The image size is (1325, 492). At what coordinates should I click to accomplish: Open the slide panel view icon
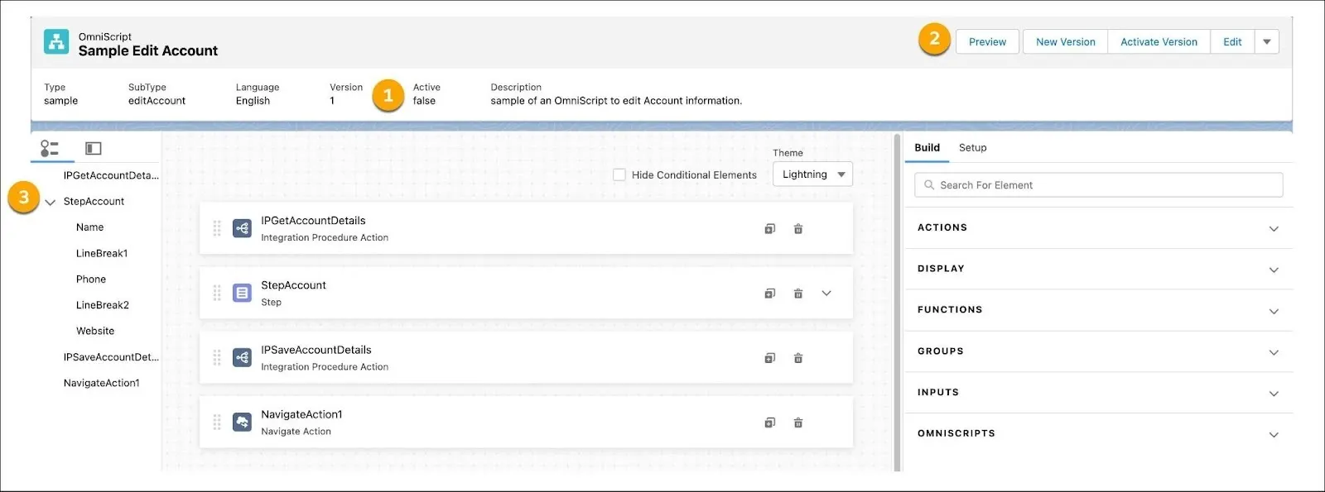(94, 148)
